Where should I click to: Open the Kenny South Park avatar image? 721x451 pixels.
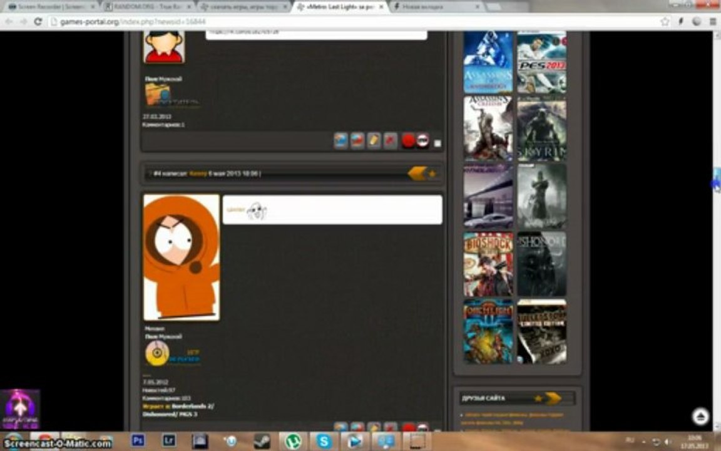[x=182, y=257]
